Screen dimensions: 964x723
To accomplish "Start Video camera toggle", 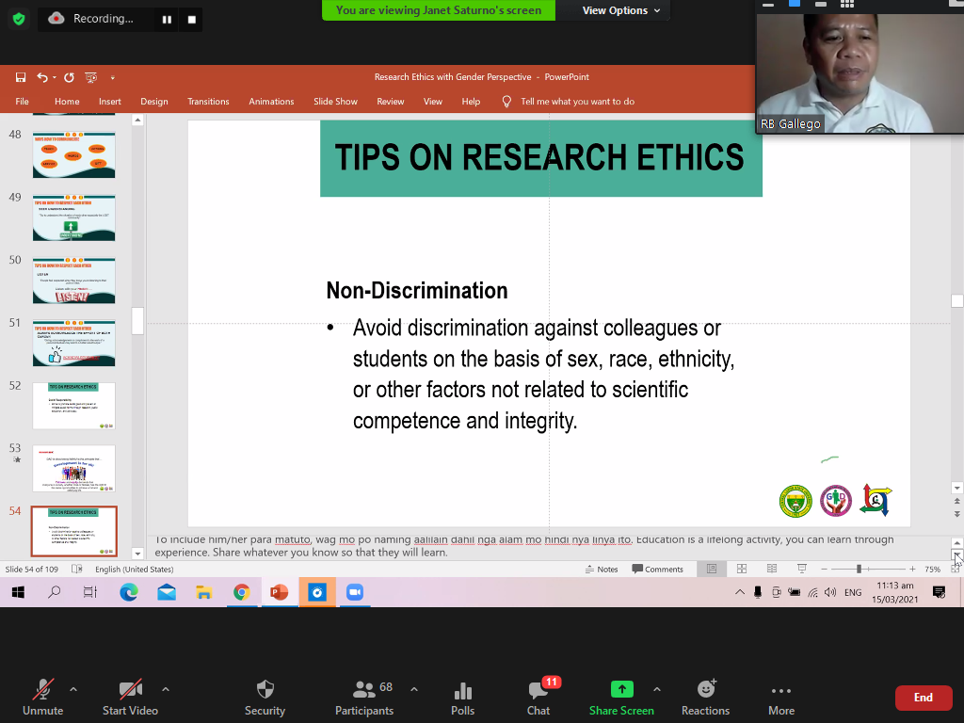I will 130,690.
